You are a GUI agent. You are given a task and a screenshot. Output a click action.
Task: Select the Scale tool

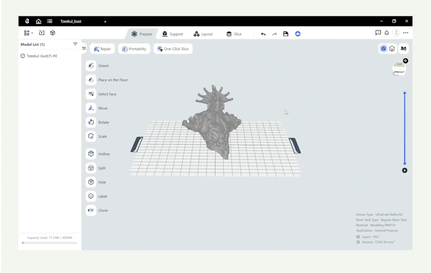[x=91, y=136]
